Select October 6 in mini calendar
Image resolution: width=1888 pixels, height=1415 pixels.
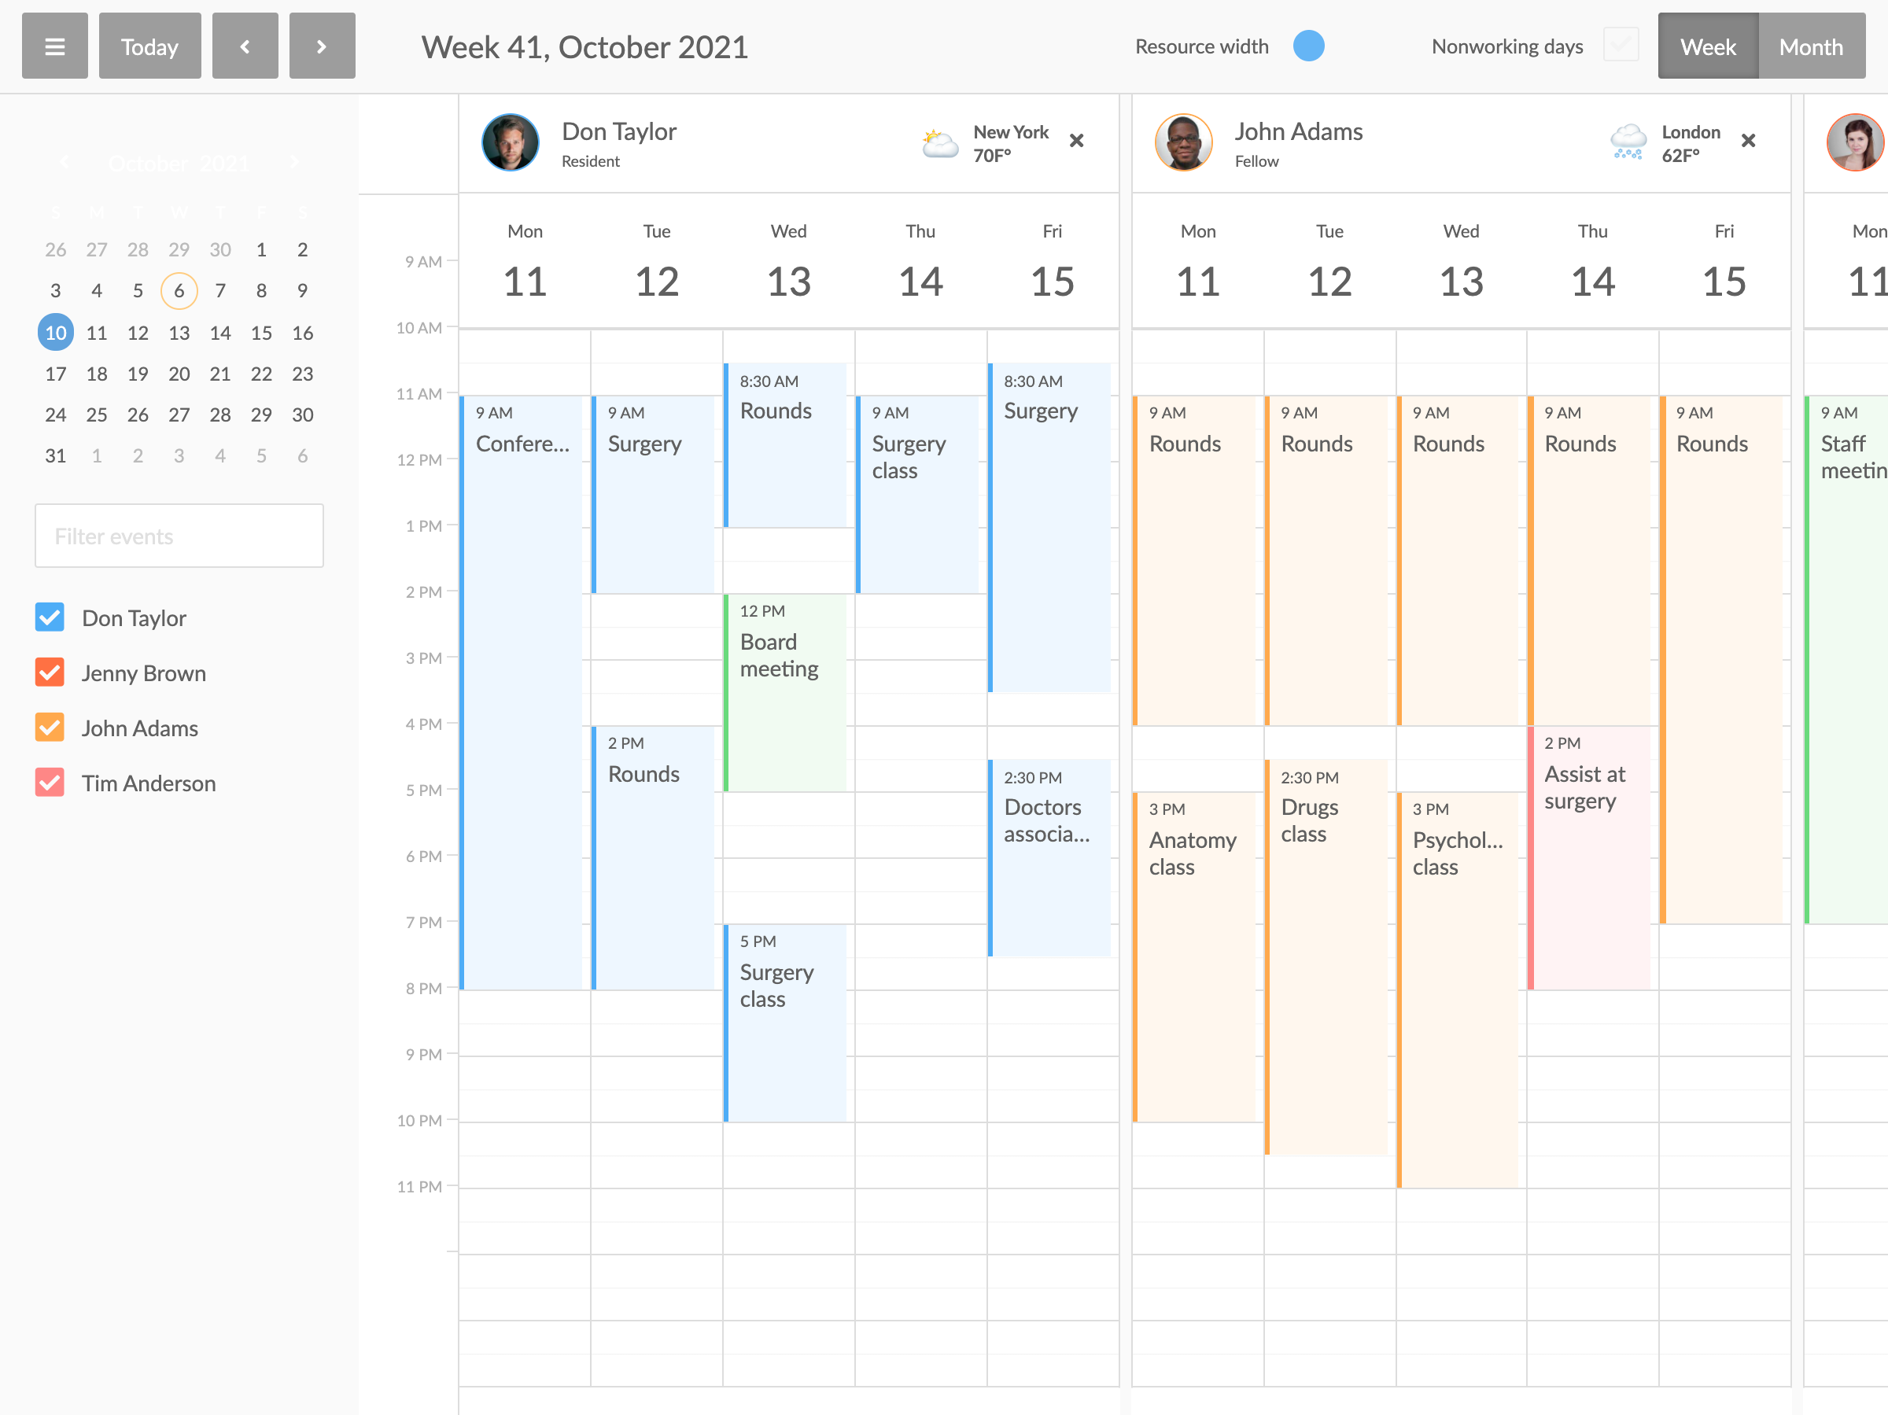[x=179, y=291]
